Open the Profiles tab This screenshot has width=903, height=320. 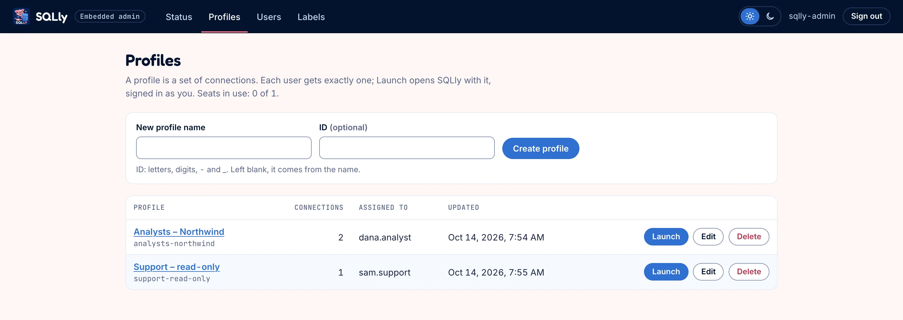point(224,17)
